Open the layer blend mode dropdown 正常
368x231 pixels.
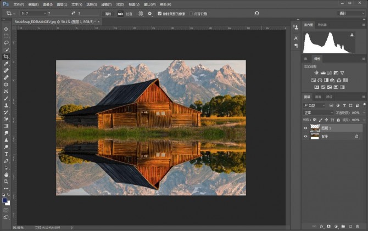coord(319,112)
